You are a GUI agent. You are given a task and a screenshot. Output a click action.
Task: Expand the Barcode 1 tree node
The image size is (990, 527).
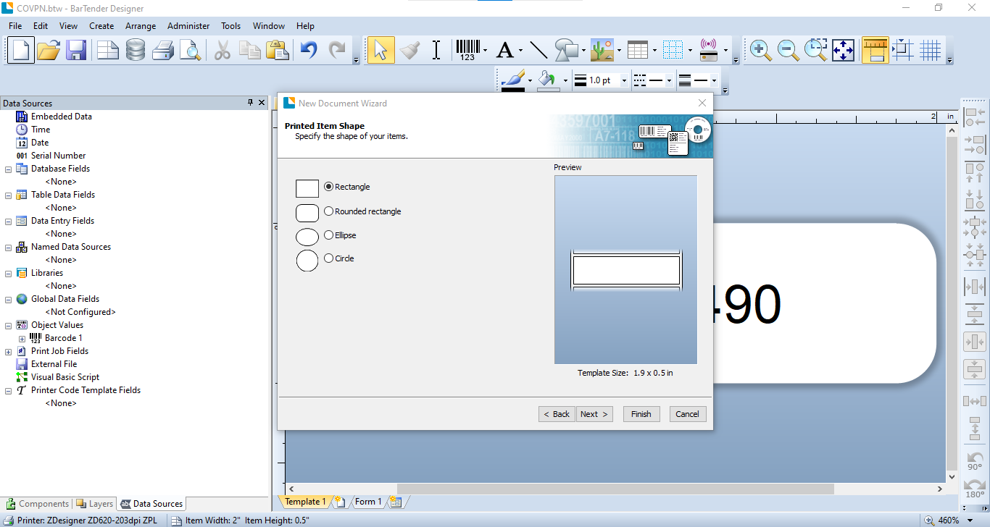click(22, 338)
